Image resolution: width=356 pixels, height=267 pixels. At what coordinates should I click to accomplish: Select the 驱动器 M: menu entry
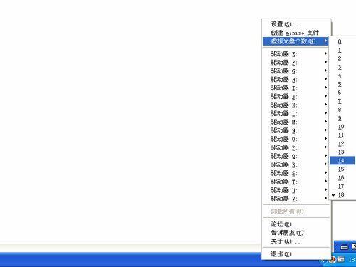[x=296, y=122]
